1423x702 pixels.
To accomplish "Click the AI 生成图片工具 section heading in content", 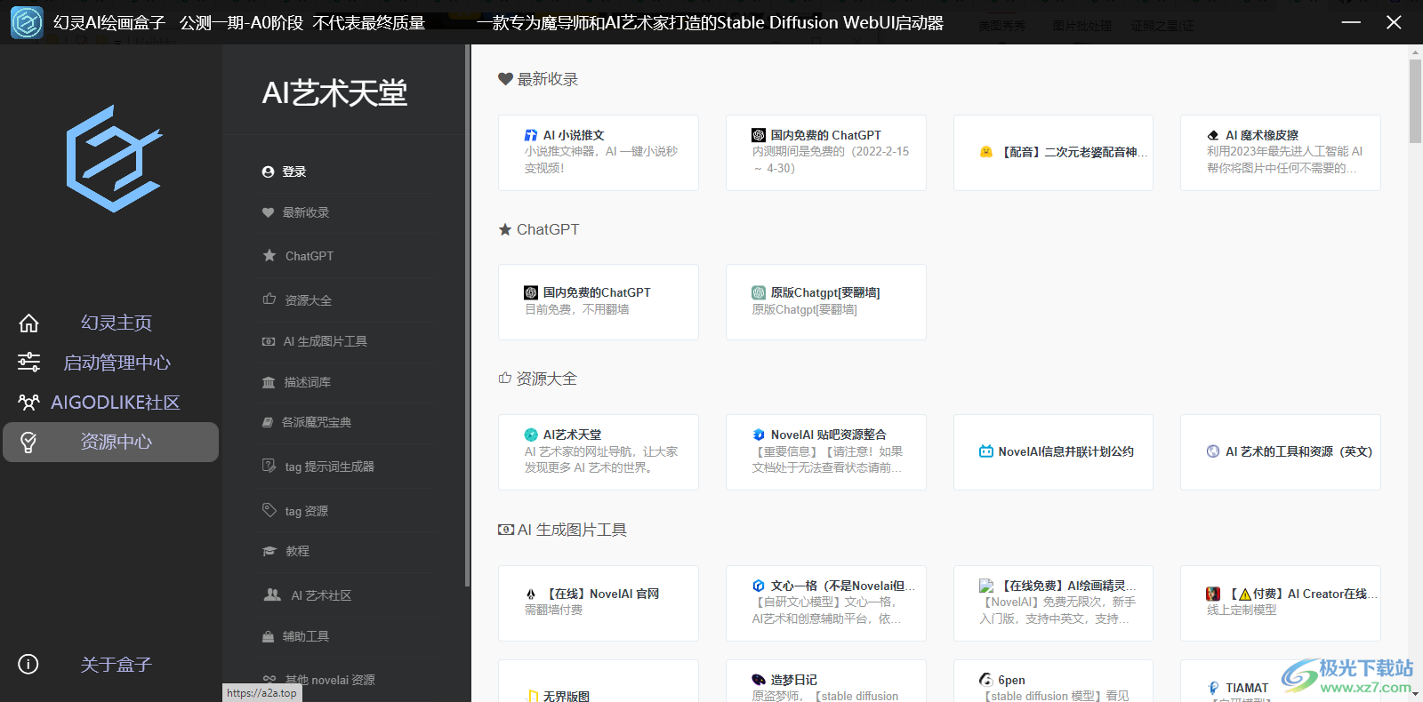I will coord(562,530).
